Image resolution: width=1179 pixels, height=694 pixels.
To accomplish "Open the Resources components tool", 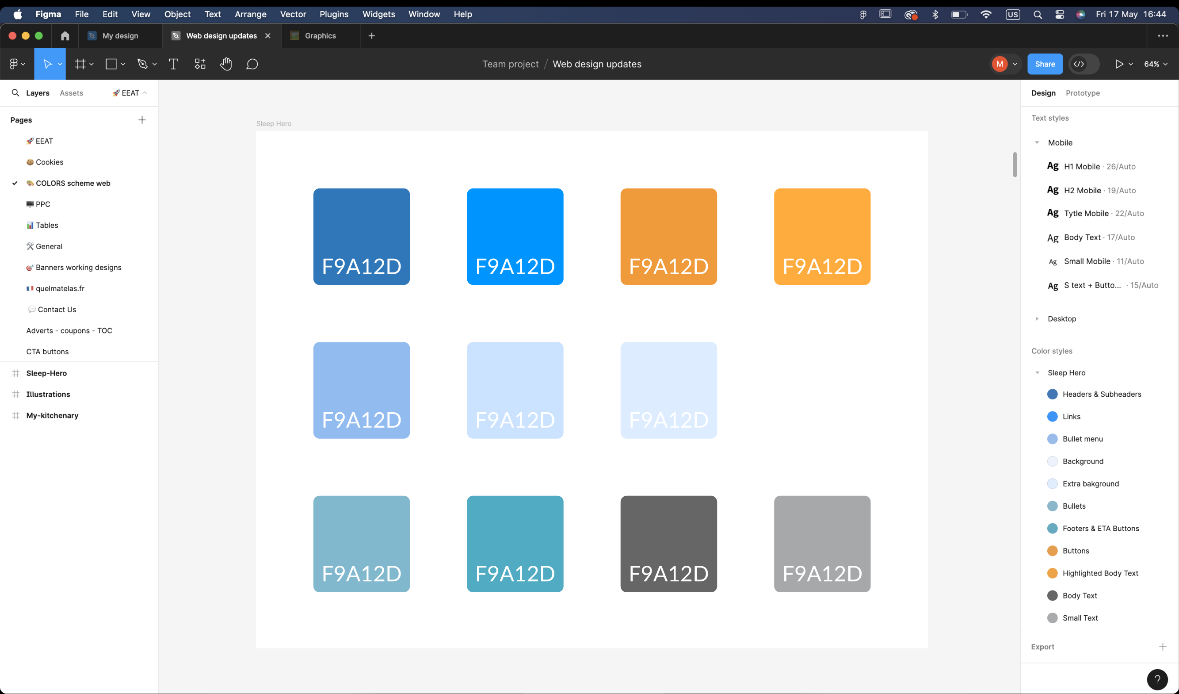I will click(x=200, y=64).
